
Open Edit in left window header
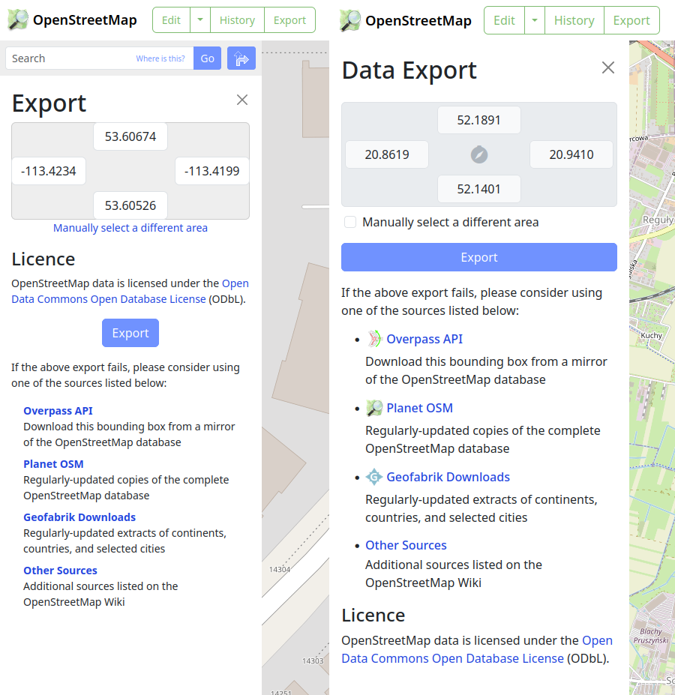tap(171, 20)
